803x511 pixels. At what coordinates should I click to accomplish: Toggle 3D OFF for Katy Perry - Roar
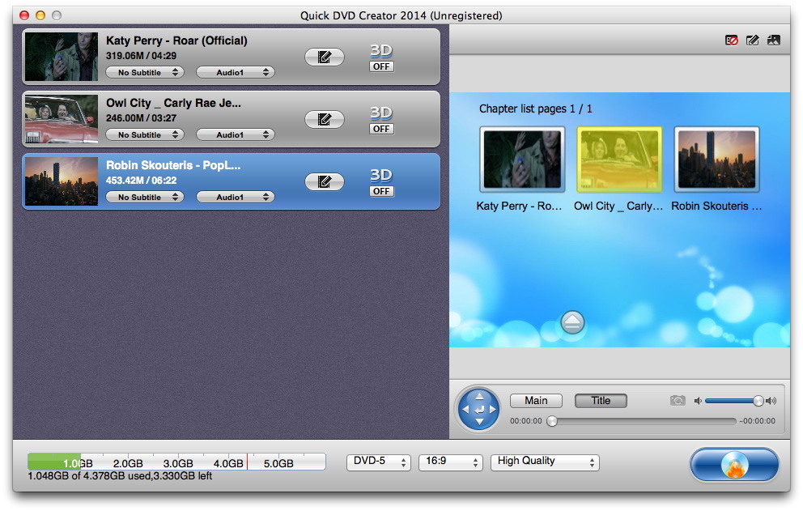pos(381,66)
